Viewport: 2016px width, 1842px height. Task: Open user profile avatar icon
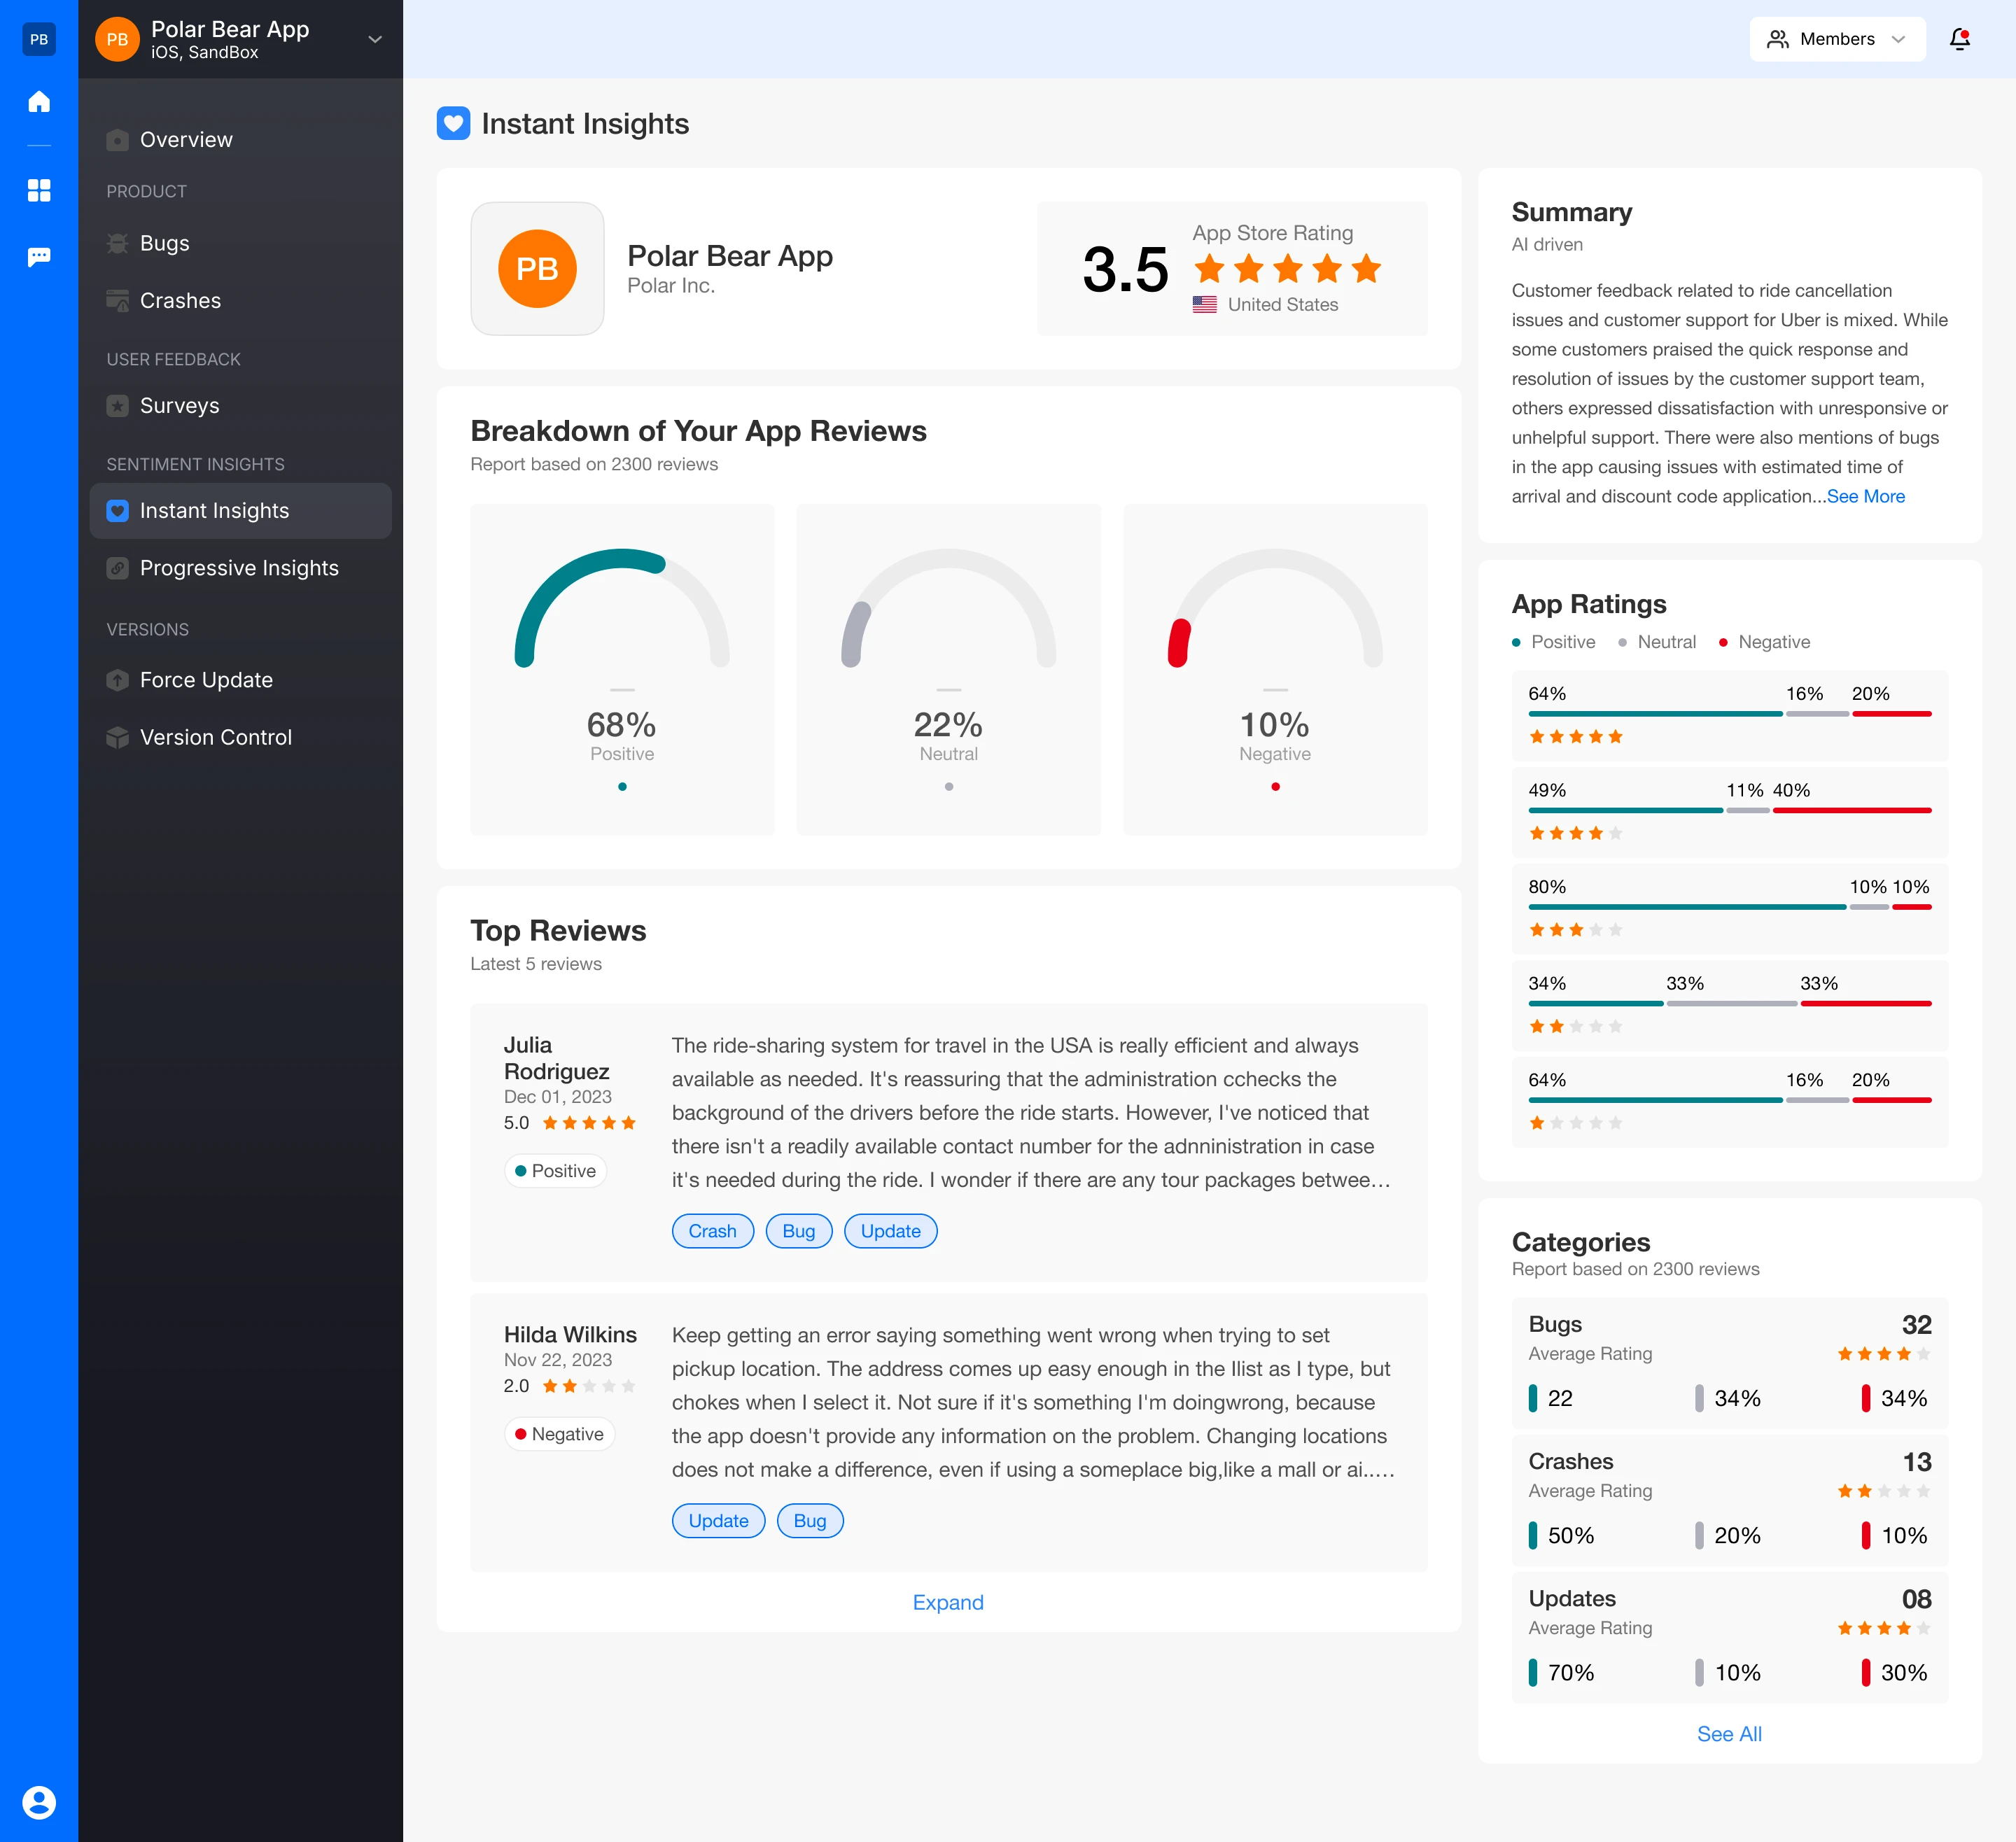pyautogui.click(x=39, y=1802)
